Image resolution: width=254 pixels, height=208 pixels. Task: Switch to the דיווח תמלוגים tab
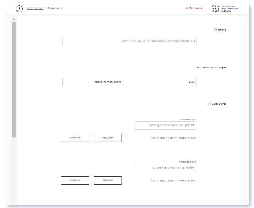[x=193, y=9]
